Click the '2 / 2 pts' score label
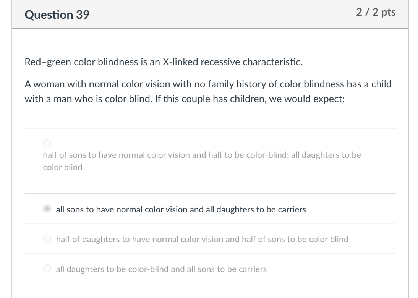Image resolution: width=418 pixels, height=298 pixels. [376, 13]
